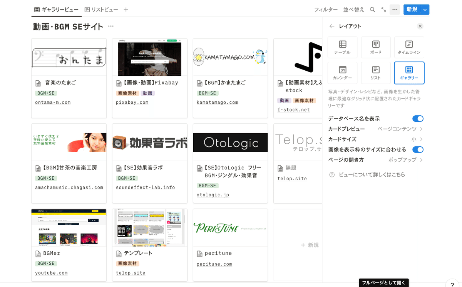The height and width of the screenshot is (287, 462).
Task: Open the pixabay.com link
Action: [x=132, y=103]
